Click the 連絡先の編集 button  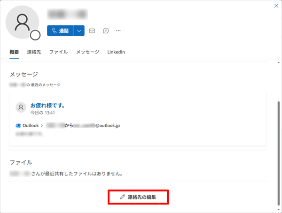[138, 197]
